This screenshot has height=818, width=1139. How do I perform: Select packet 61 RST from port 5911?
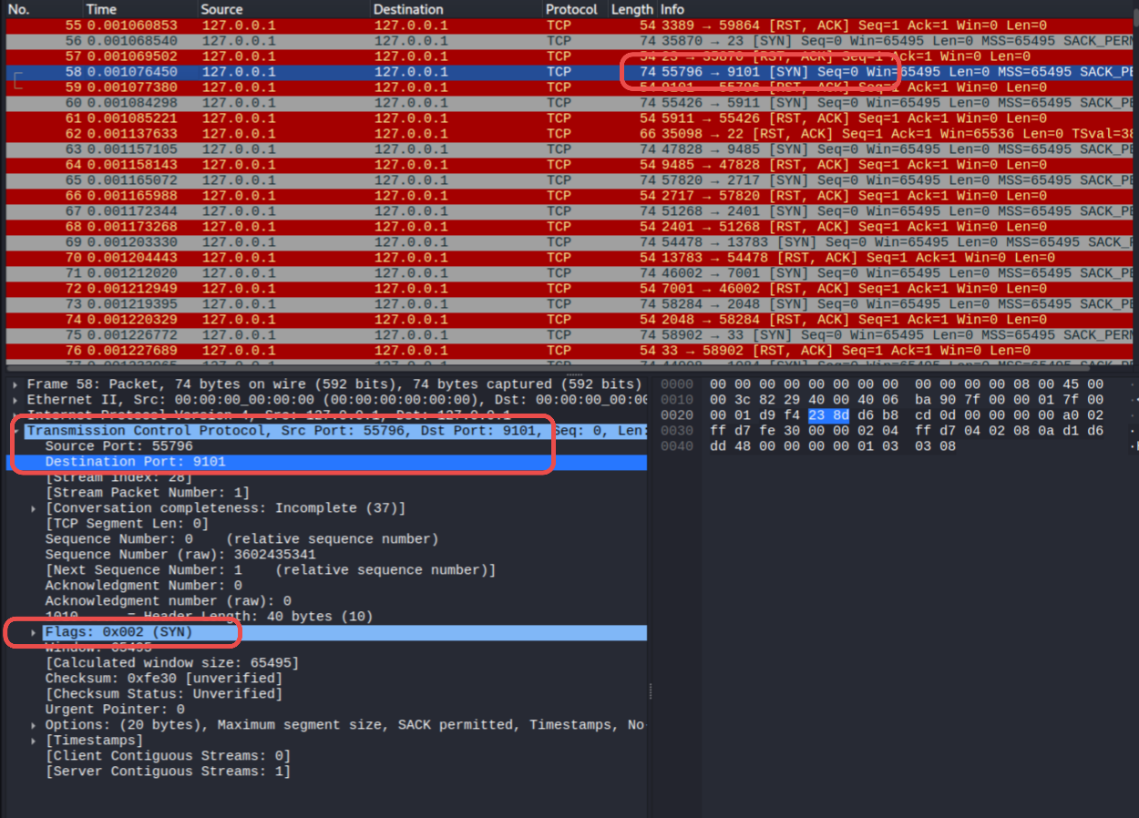coord(571,118)
